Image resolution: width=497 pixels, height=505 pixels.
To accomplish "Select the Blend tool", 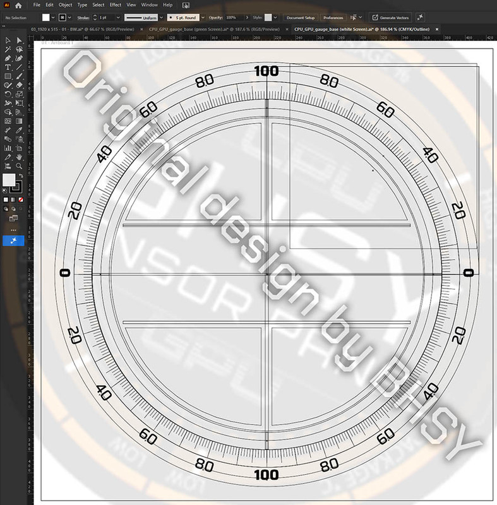I will (x=8, y=139).
